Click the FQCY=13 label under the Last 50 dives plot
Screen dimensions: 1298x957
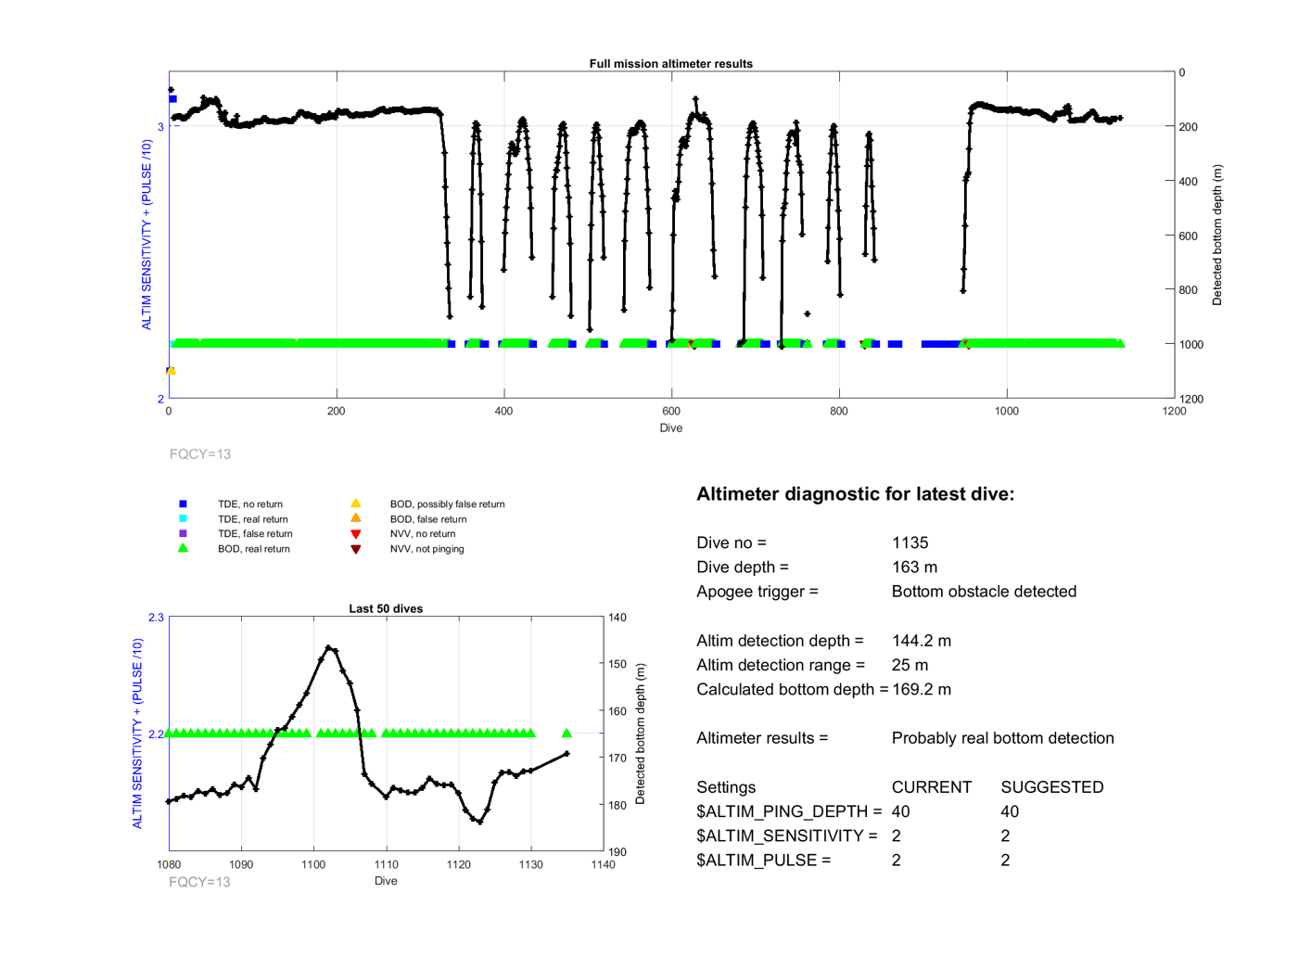[x=199, y=882]
